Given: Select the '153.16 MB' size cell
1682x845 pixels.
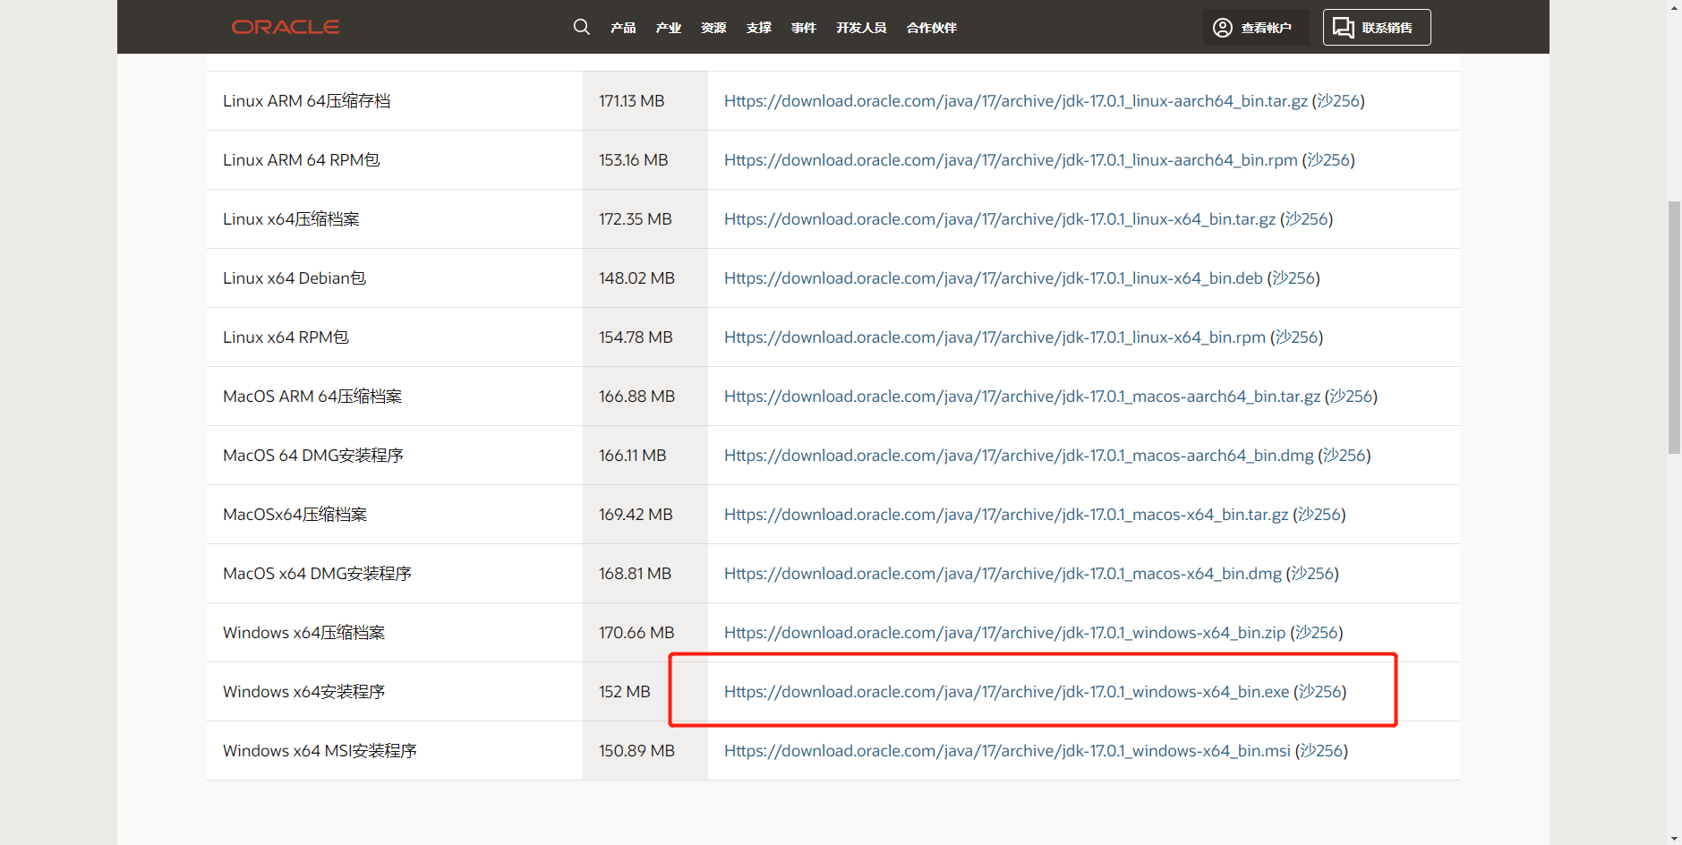Looking at the screenshot, I should tap(645, 160).
